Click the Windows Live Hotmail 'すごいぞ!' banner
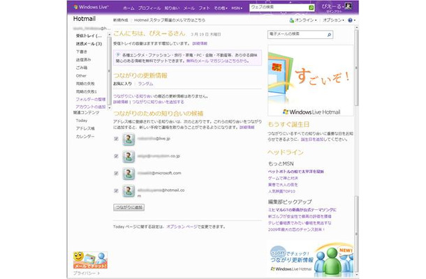This screenshot has height=279, width=426. point(311,80)
